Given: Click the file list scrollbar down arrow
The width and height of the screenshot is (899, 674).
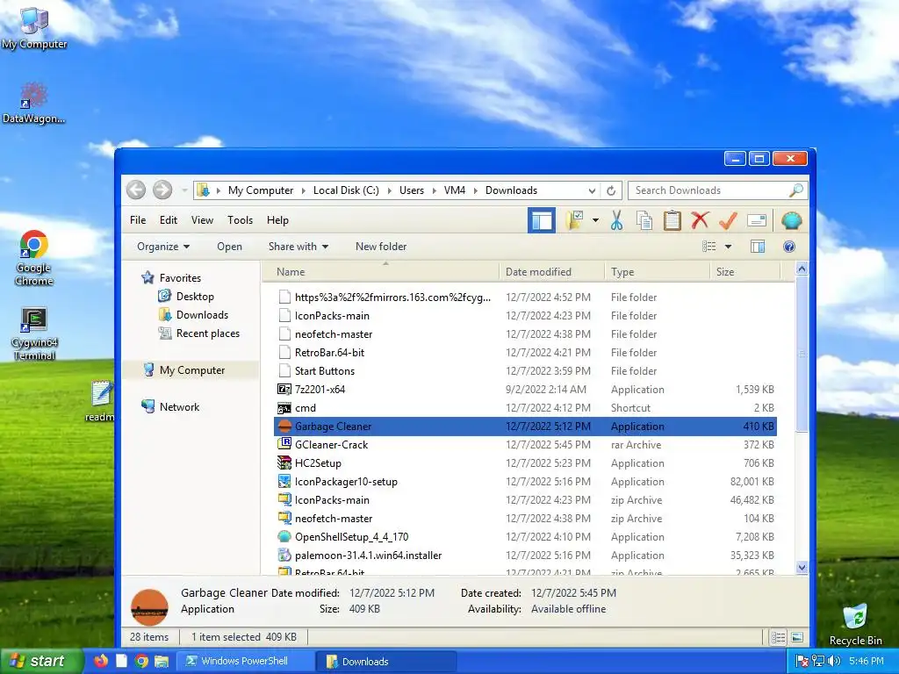Looking at the screenshot, I should (802, 568).
